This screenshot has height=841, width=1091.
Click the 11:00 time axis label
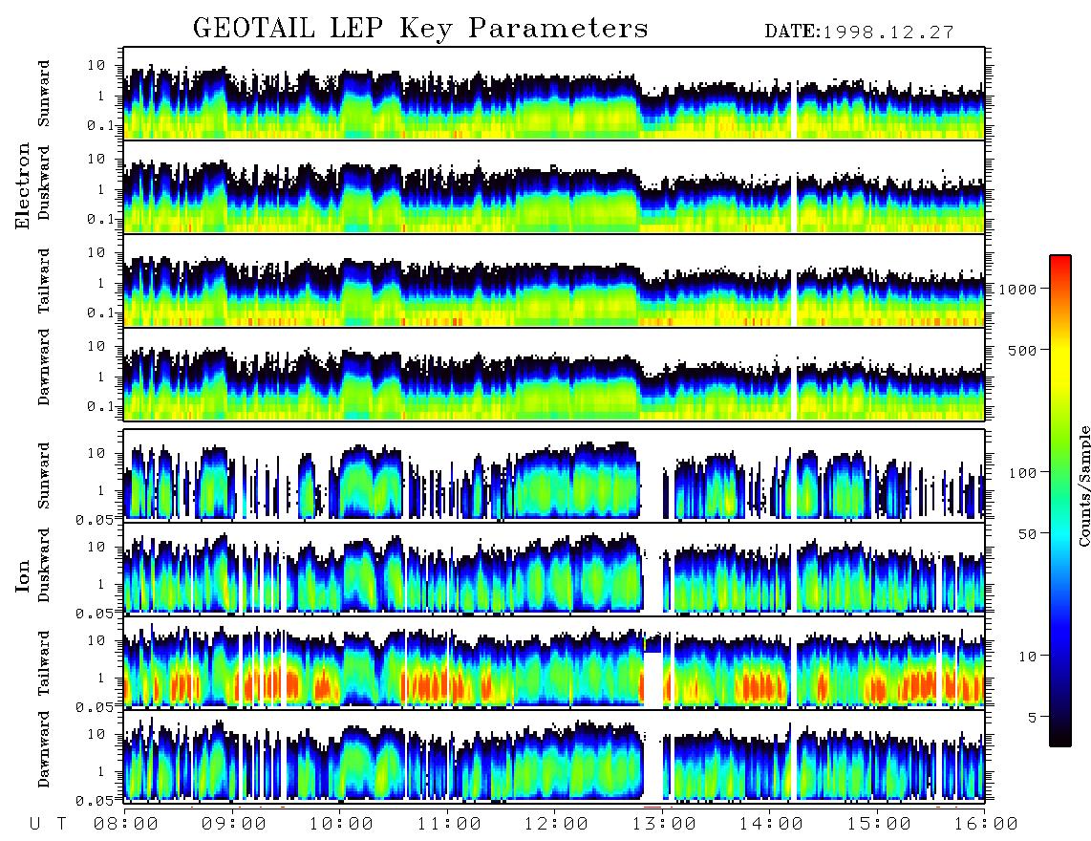[x=449, y=824]
